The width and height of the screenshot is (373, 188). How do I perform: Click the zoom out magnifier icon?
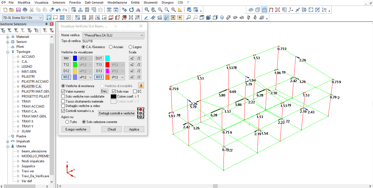[167, 10]
